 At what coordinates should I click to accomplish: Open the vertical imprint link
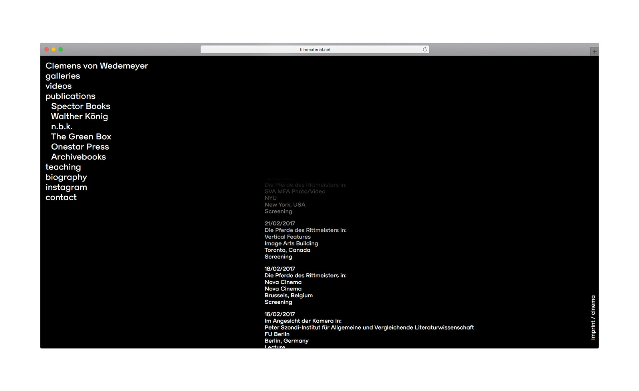coord(593,330)
